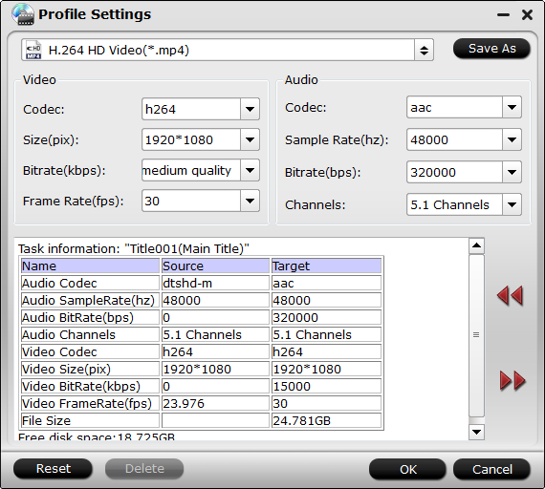Click the red double right arrow icon

coord(512,381)
